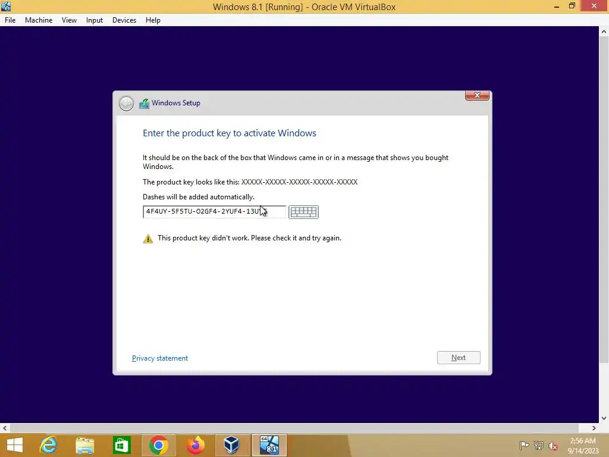Click the text 'This product key didn't work'

click(203, 238)
